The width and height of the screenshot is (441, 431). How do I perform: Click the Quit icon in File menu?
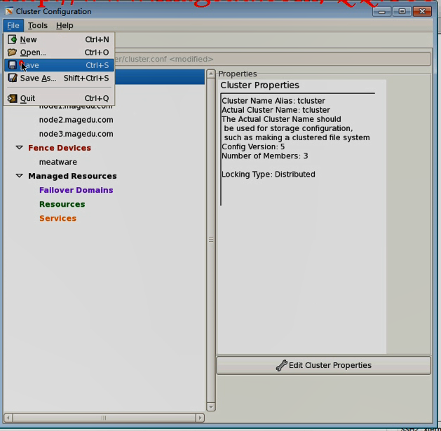tap(12, 99)
